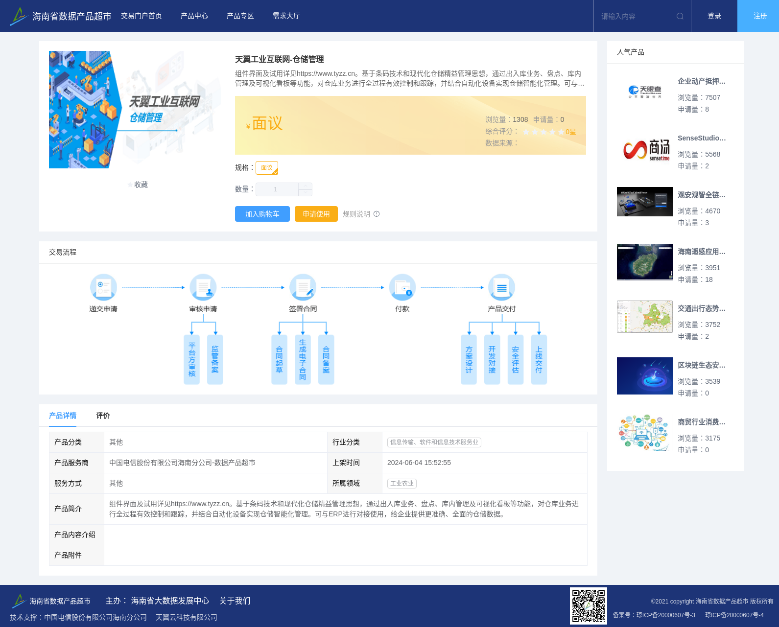
Task: Click 琼ICP备20000607号-3 record link
Action: pyautogui.click(x=666, y=615)
